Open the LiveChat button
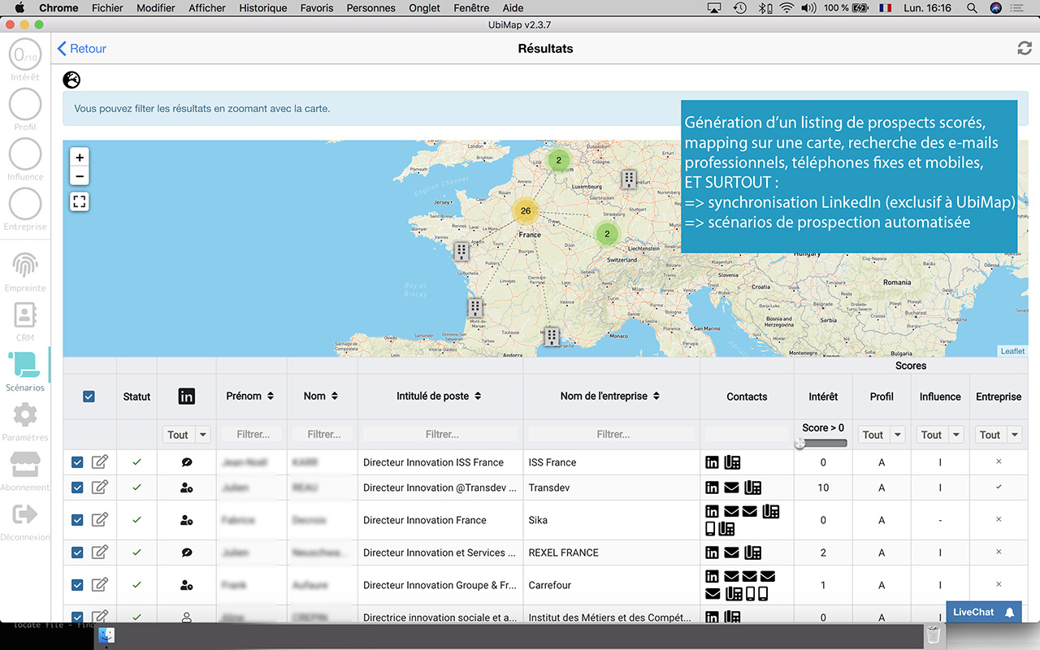1040x650 pixels. coord(984,612)
